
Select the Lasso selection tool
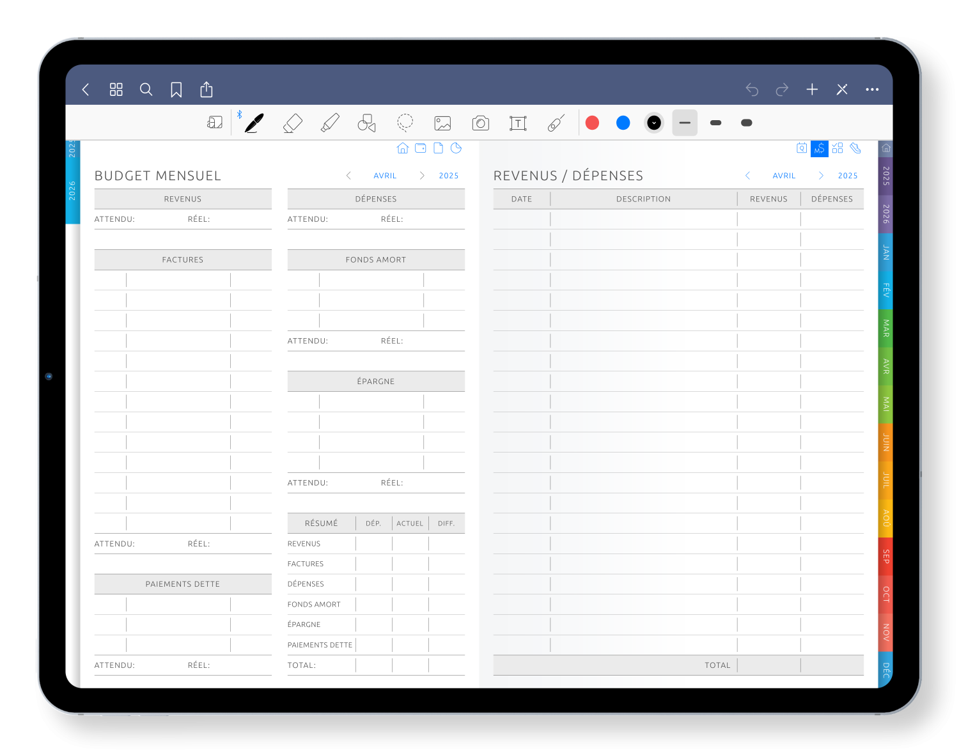pyautogui.click(x=405, y=123)
